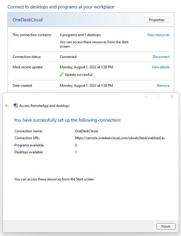181x236 pixels.
Task: Click the 'Update successful' text
Action: click(78, 75)
